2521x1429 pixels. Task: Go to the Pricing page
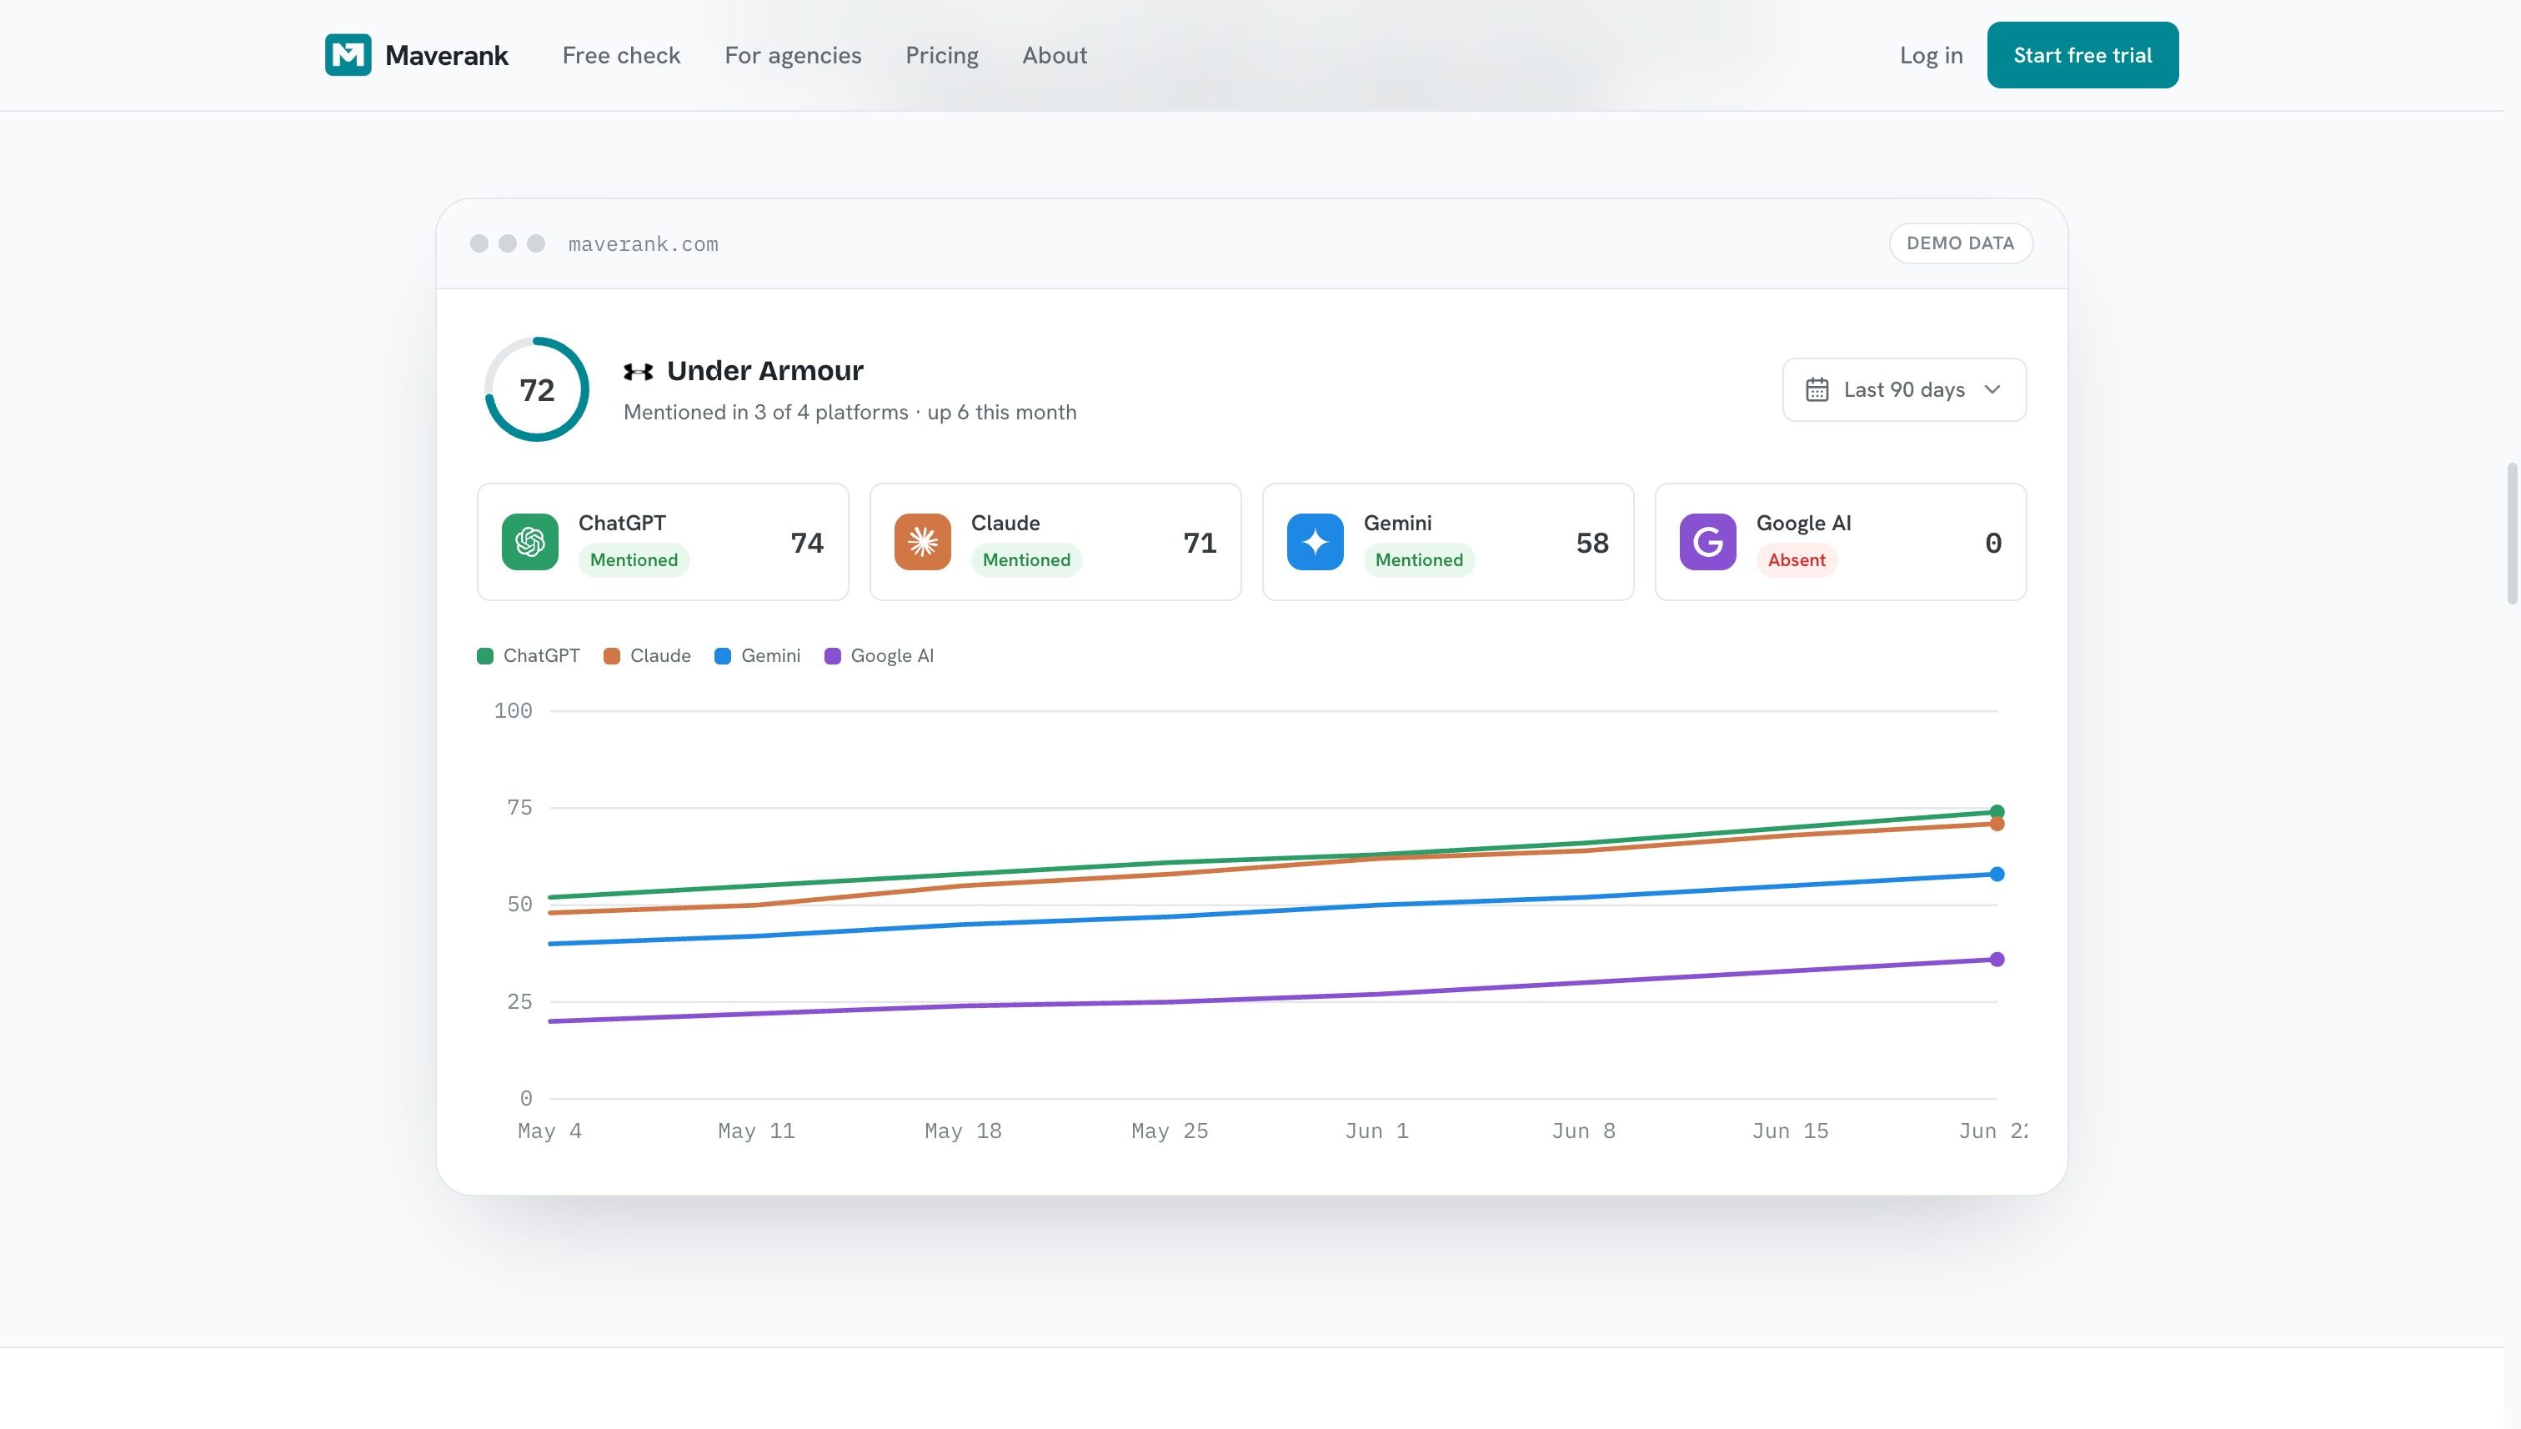pyautogui.click(x=942, y=55)
